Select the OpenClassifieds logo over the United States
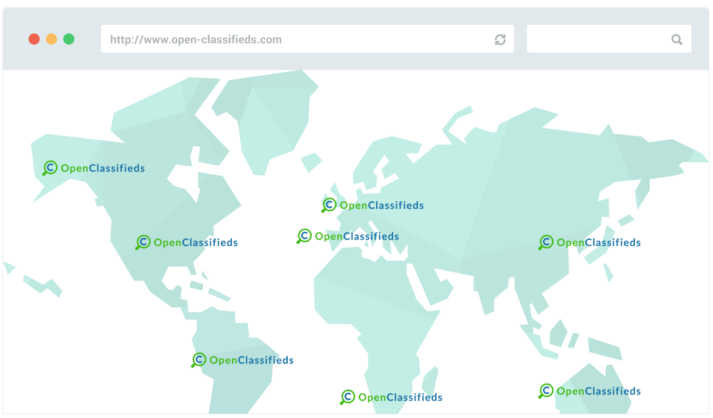The height and width of the screenshot is (418, 713). click(x=187, y=242)
